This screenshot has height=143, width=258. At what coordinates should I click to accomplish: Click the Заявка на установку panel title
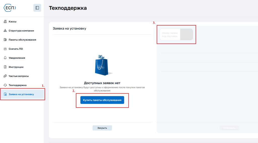70,28
